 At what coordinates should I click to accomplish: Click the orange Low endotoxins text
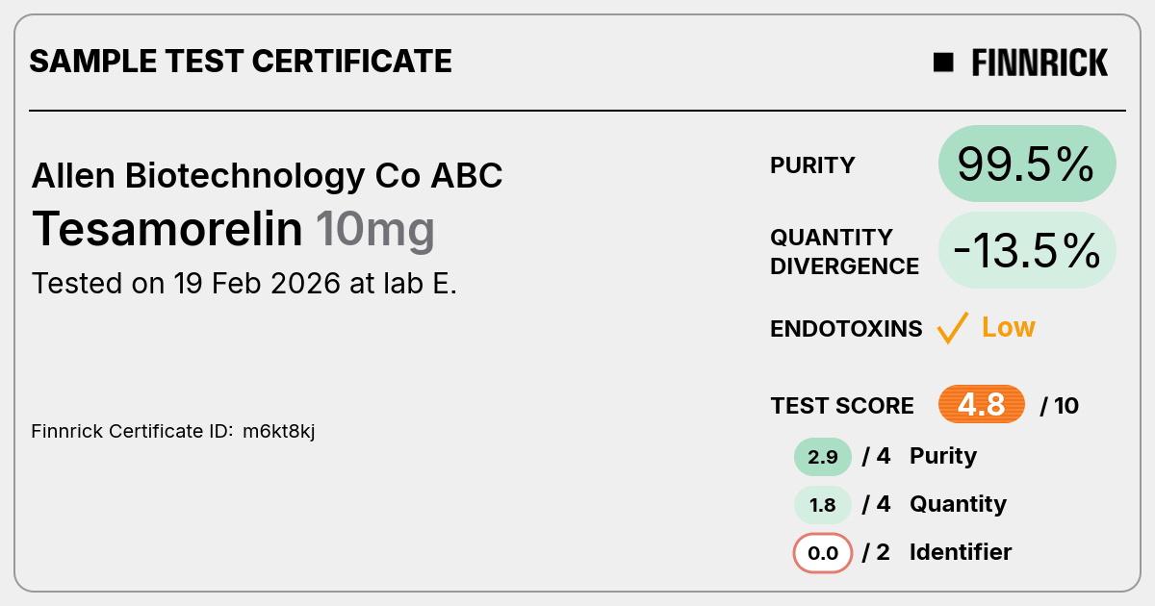click(x=1008, y=328)
